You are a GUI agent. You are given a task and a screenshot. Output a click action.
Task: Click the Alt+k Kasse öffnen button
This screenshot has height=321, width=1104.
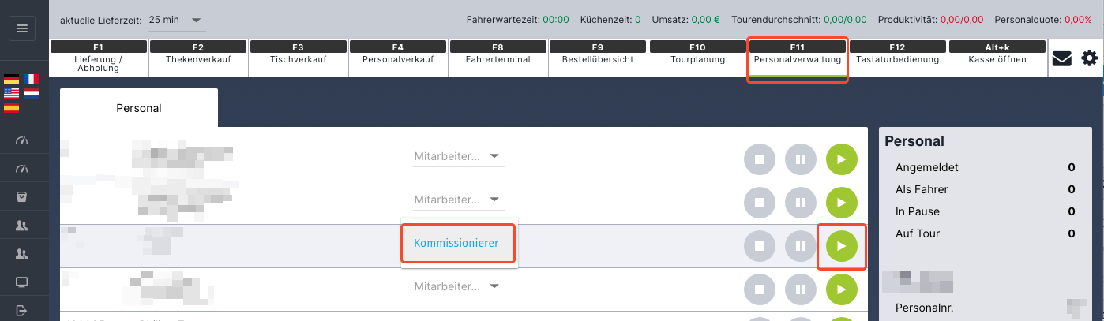[x=998, y=58]
